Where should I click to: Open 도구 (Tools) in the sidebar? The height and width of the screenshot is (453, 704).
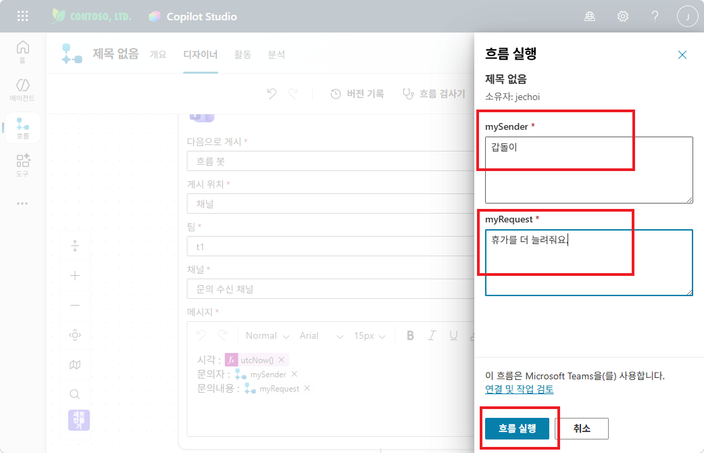point(22,165)
